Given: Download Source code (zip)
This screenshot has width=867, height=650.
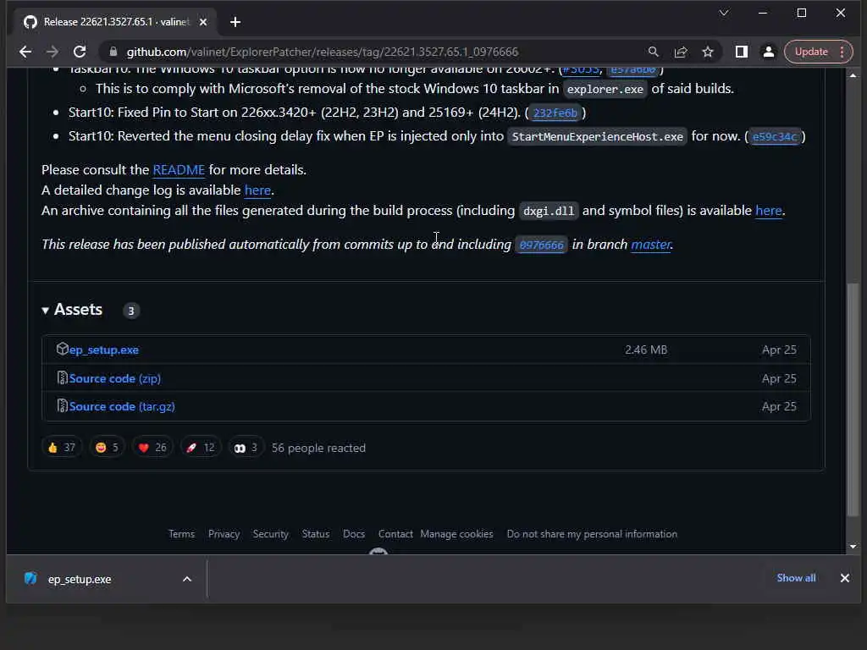Looking at the screenshot, I should (x=115, y=378).
